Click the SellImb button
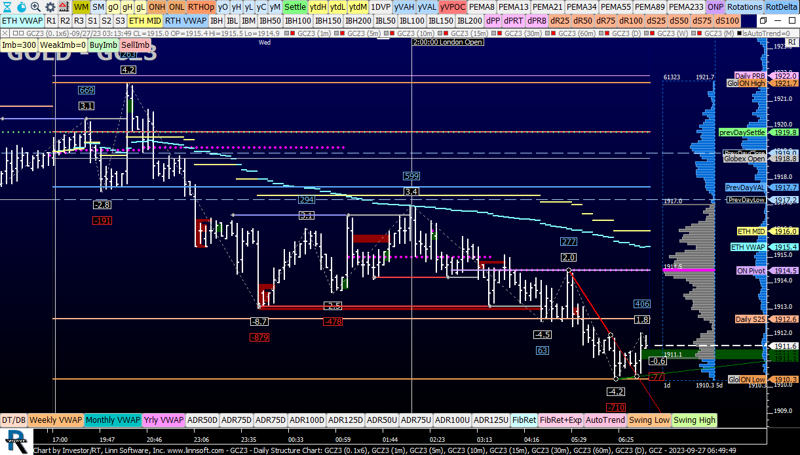This screenshot has width=800, height=455. tap(134, 45)
